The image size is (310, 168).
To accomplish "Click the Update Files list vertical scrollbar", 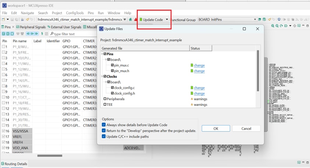I will [x=258, y=71].
